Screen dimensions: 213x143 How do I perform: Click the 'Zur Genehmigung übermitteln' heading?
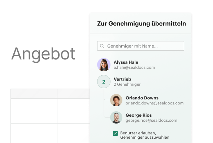(x=142, y=23)
